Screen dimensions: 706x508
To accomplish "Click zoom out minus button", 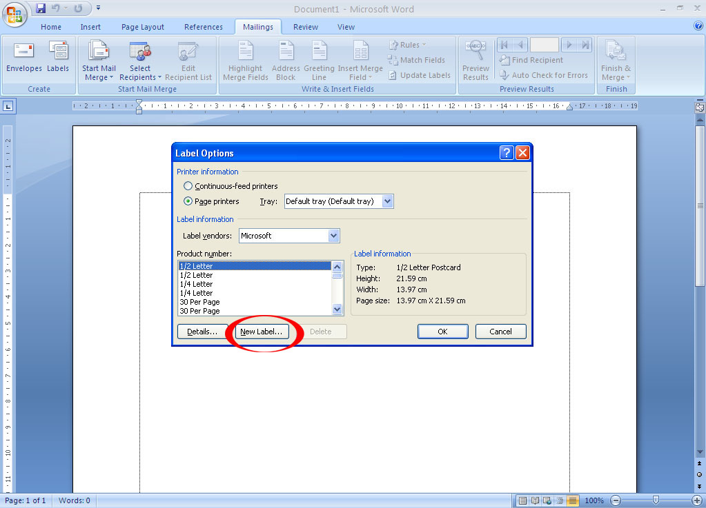I will pyautogui.click(x=616, y=500).
